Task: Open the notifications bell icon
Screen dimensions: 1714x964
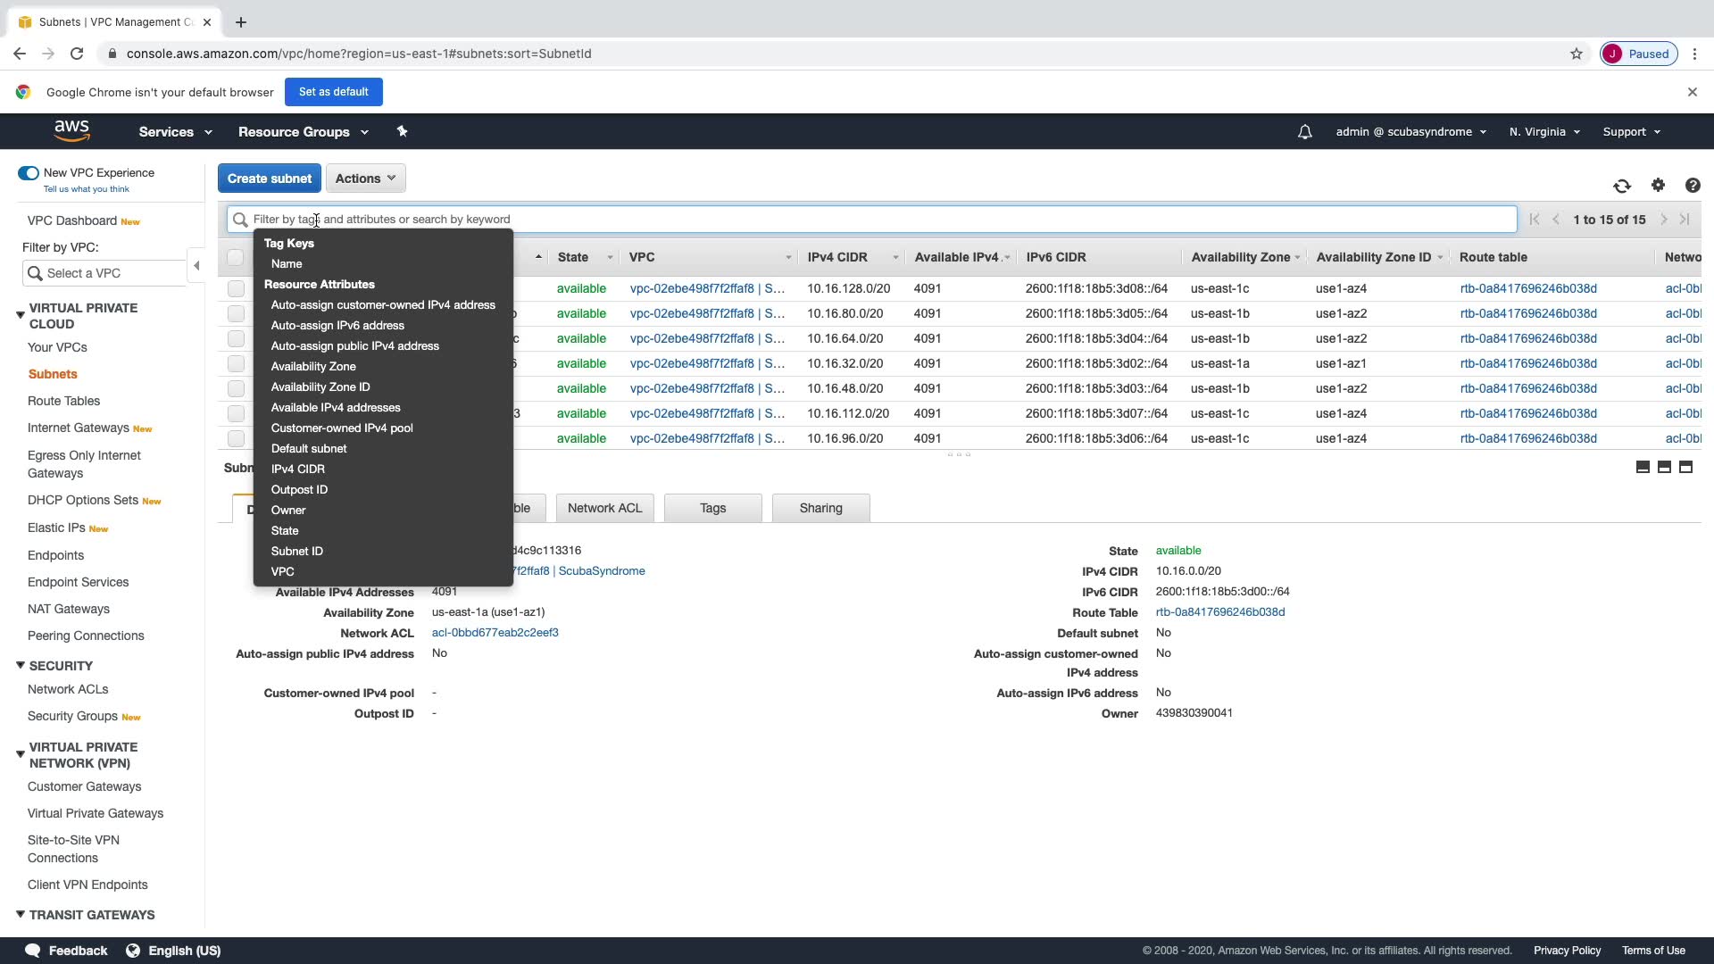Action: (1304, 132)
